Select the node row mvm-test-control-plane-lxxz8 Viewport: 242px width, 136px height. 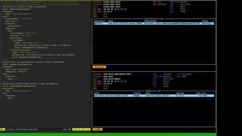pyautogui.click(x=154, y=96)
